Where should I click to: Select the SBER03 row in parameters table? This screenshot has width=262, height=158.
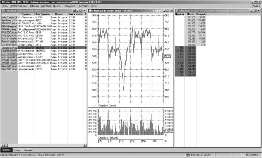(44, 48)
